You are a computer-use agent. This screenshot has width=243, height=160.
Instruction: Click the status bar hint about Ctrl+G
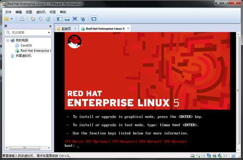(36, 156)
